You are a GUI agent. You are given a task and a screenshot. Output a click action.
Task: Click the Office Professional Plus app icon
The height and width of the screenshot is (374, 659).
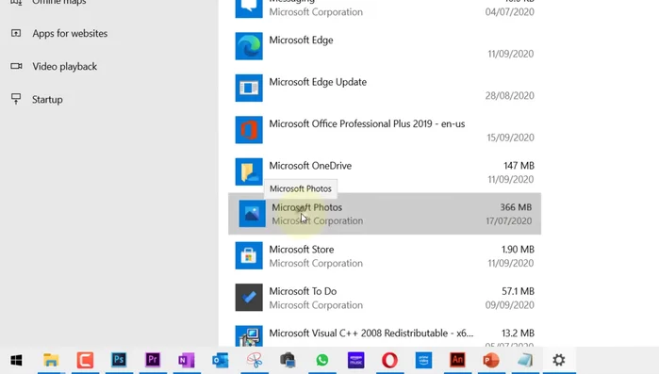(249, 130)
